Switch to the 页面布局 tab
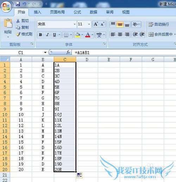Screen dimensions: 176x182 click(57, 12)
